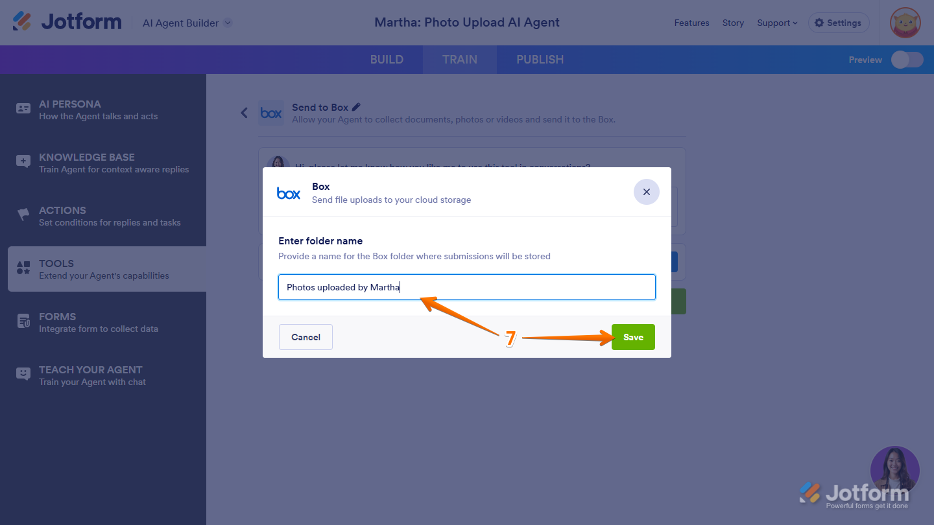Open the Forms sidebar section

pos(107,322)
